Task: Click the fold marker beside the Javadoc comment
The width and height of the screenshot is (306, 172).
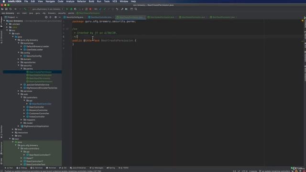Action: click(67, 29)
